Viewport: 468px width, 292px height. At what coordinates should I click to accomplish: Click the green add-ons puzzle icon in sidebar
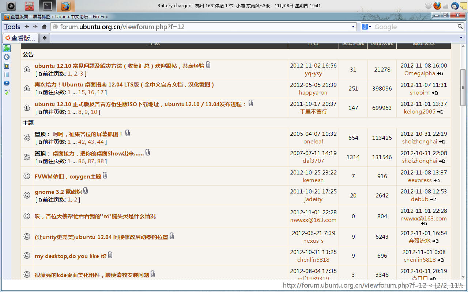7,48
